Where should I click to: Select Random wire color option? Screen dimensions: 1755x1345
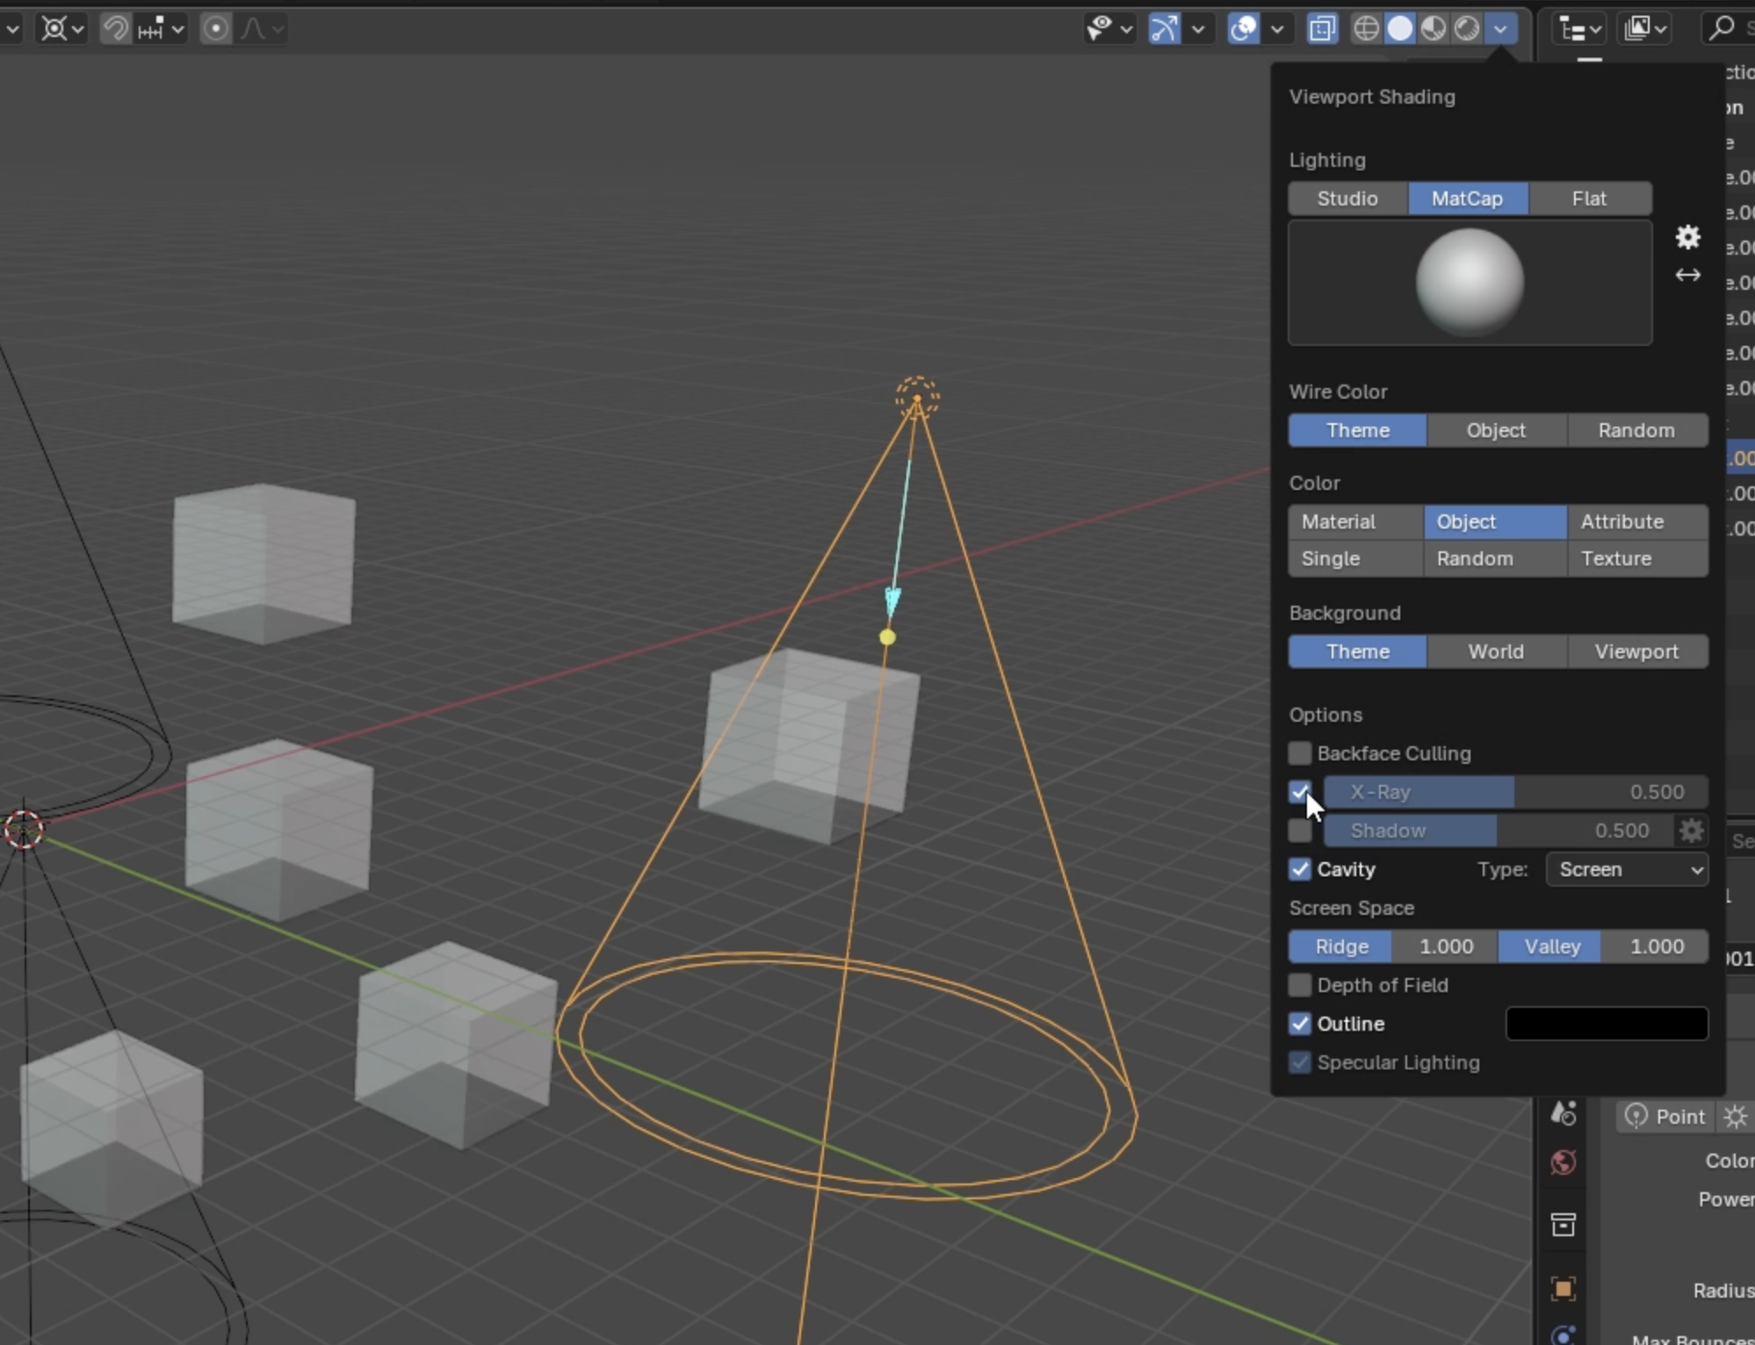(x=1636, y=430)
